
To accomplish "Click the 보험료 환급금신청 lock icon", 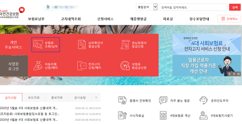I will [x=125, y=66].
